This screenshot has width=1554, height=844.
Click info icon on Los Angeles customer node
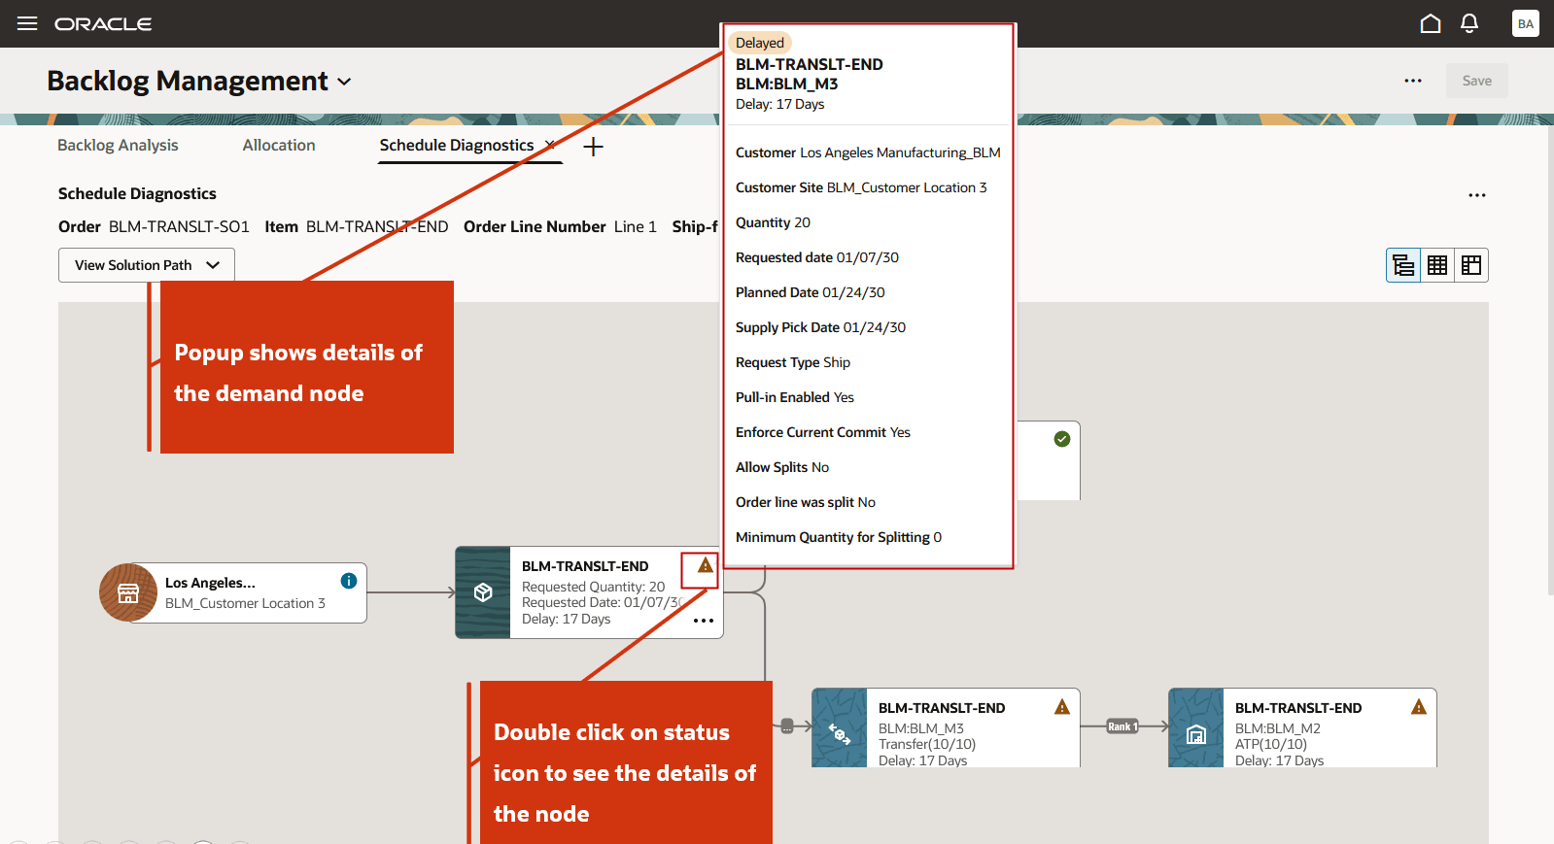349,581
